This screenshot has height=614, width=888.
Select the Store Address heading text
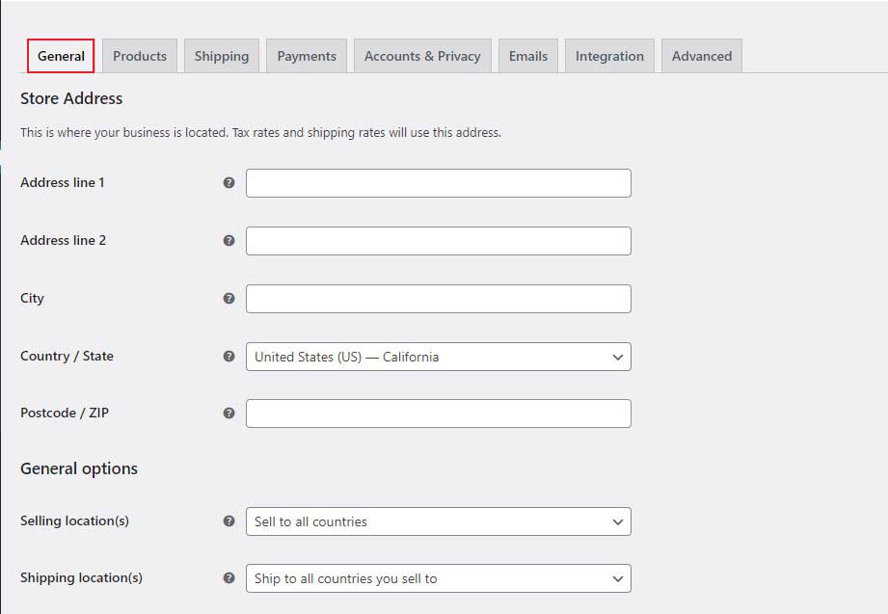(71, 98)
